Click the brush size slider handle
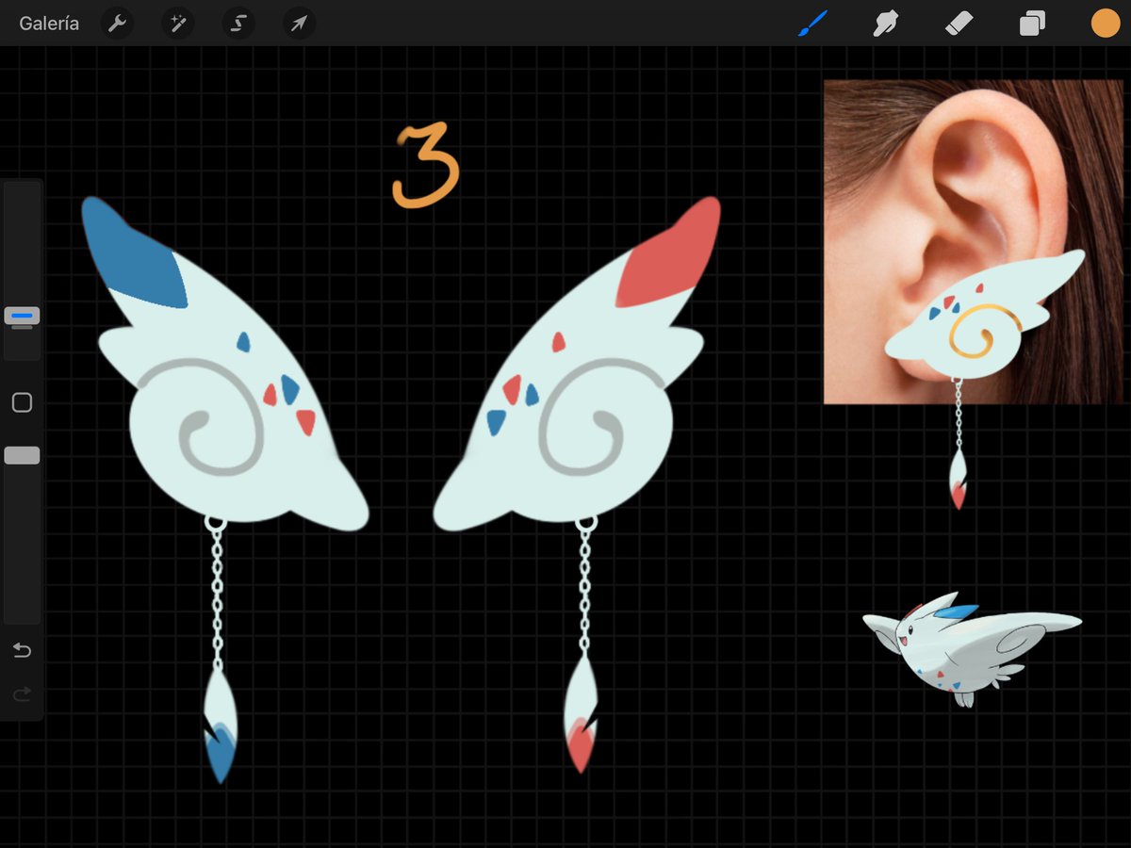 click(x=22, y=317)
